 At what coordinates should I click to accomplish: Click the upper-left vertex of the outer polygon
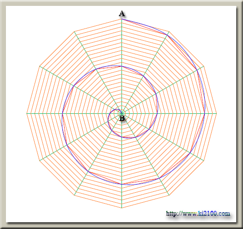tap(74, 32)
